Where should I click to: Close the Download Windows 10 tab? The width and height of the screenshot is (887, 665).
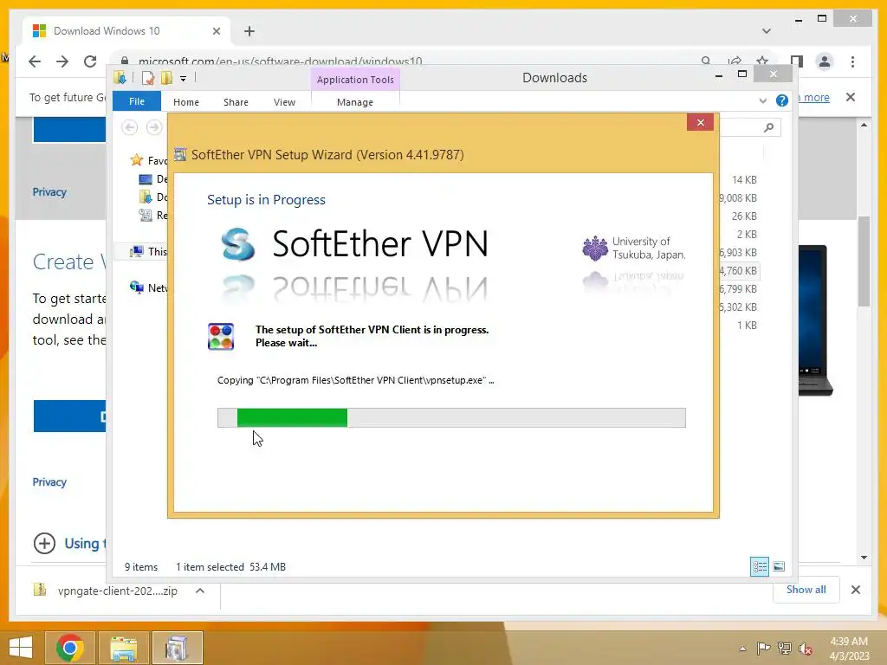(216, 31)
